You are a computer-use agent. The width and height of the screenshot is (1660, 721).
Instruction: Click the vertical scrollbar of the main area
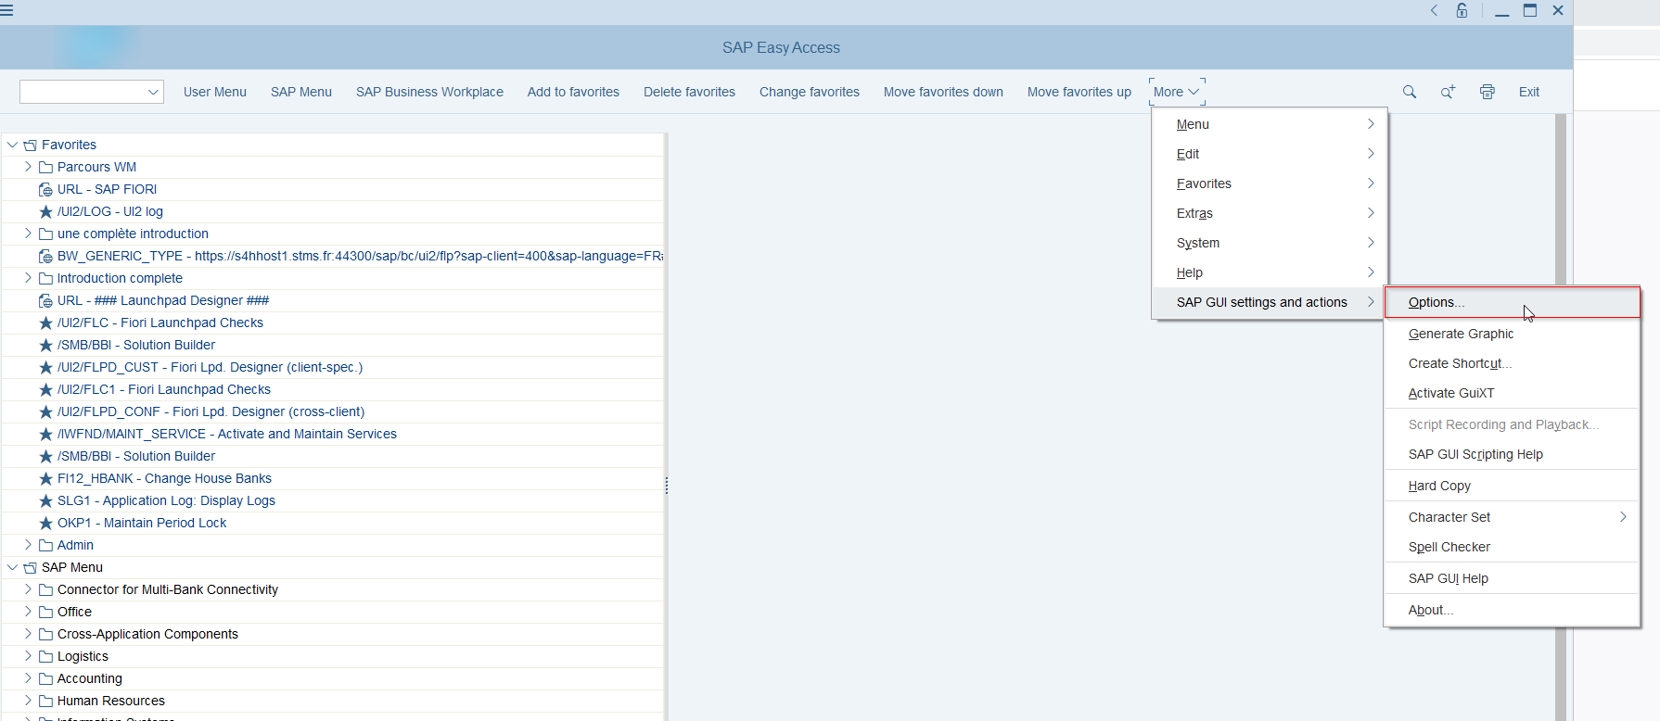pos(1561,417)
